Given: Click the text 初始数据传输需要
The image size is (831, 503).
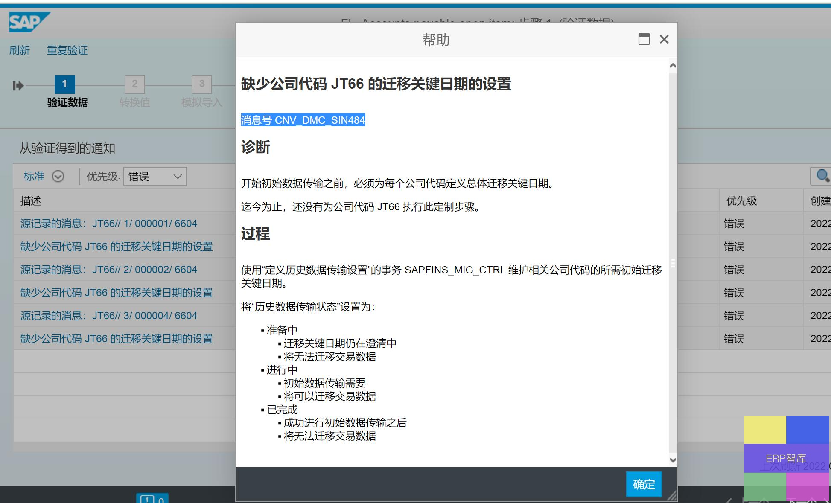Looking at the screenshot, I should (324, 383).
